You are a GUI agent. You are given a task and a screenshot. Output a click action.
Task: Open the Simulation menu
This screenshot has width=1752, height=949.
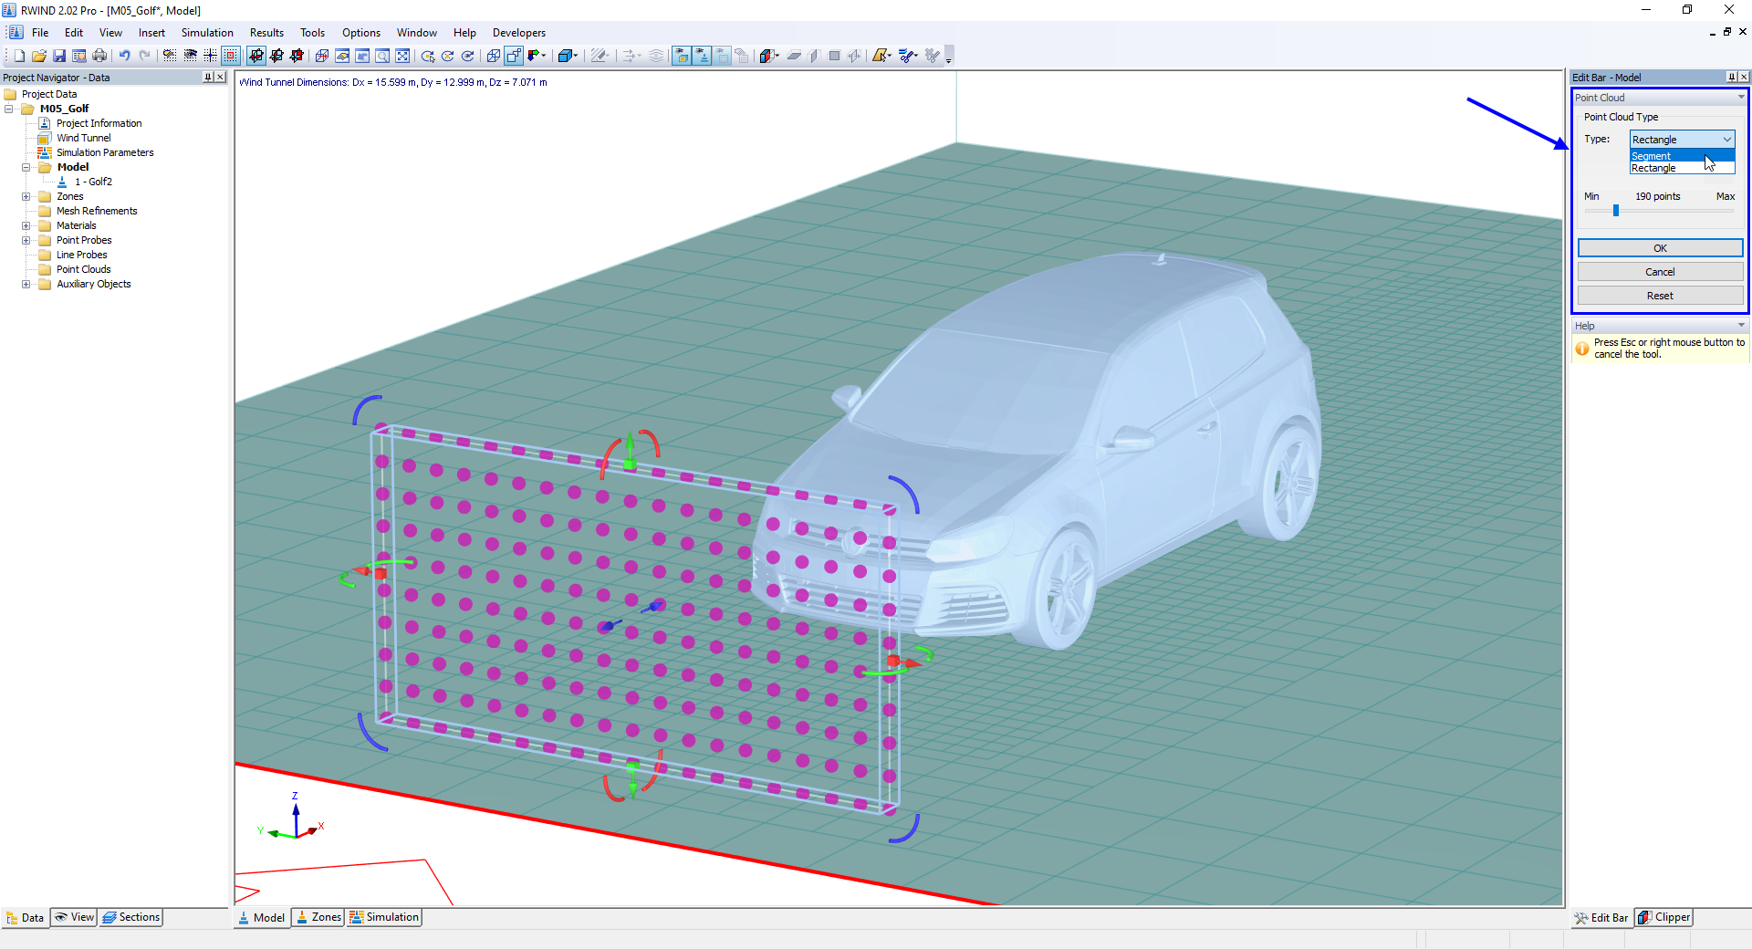pos(207,32)
